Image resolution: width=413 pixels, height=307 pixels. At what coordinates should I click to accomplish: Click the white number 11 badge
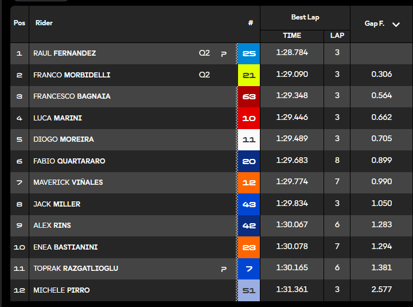pos(249,139)
